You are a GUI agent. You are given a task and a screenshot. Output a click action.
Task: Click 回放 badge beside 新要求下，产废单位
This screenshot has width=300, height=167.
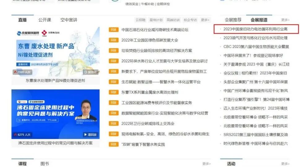point(114,71)
